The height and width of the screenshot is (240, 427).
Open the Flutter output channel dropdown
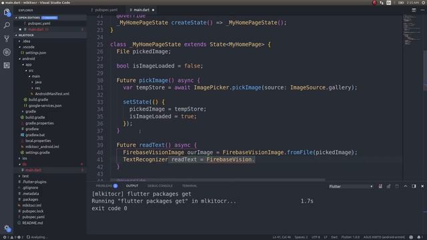(x=350, y=187)
